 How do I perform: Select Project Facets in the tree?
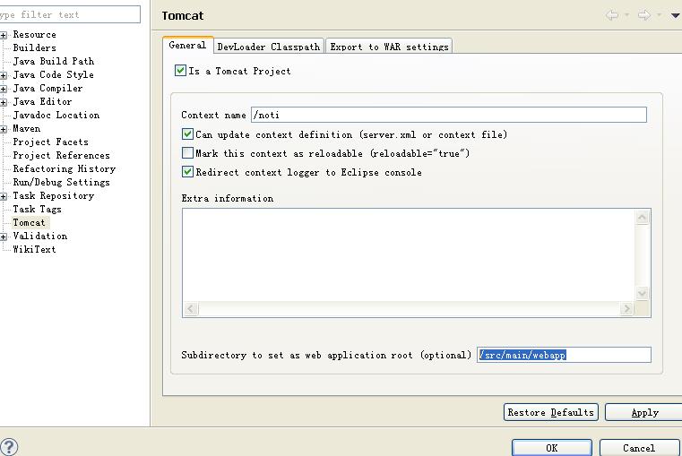coord(50,142)
